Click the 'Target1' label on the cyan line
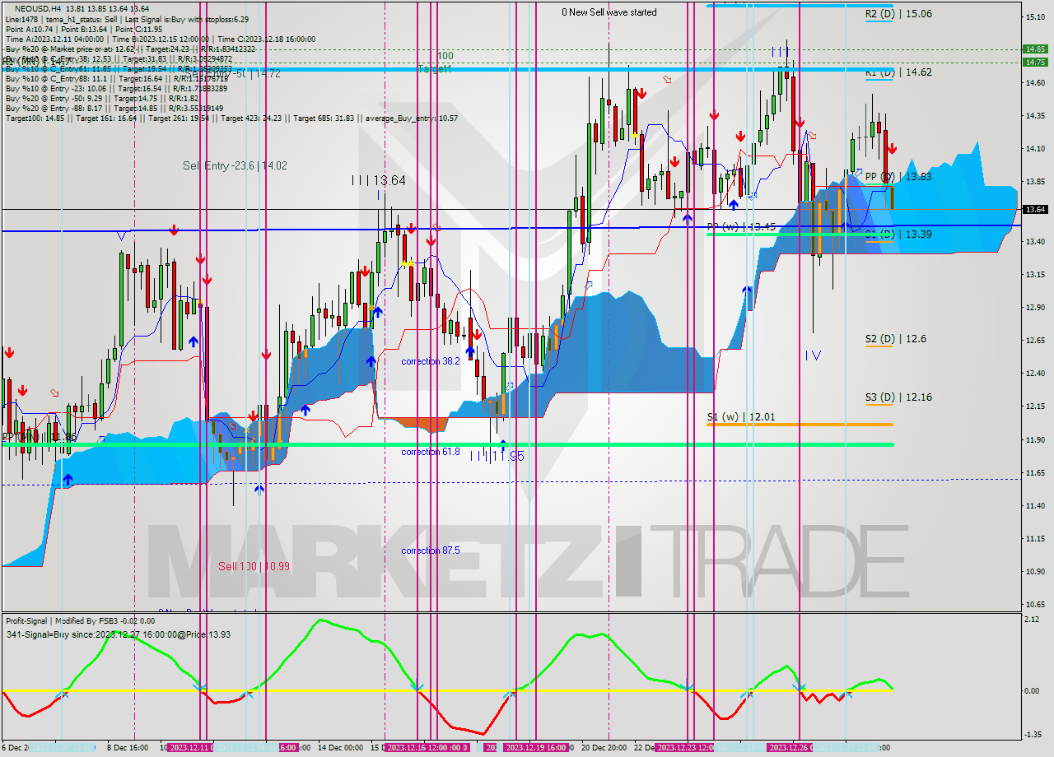The image size is (1054, 757). [434, 69]
